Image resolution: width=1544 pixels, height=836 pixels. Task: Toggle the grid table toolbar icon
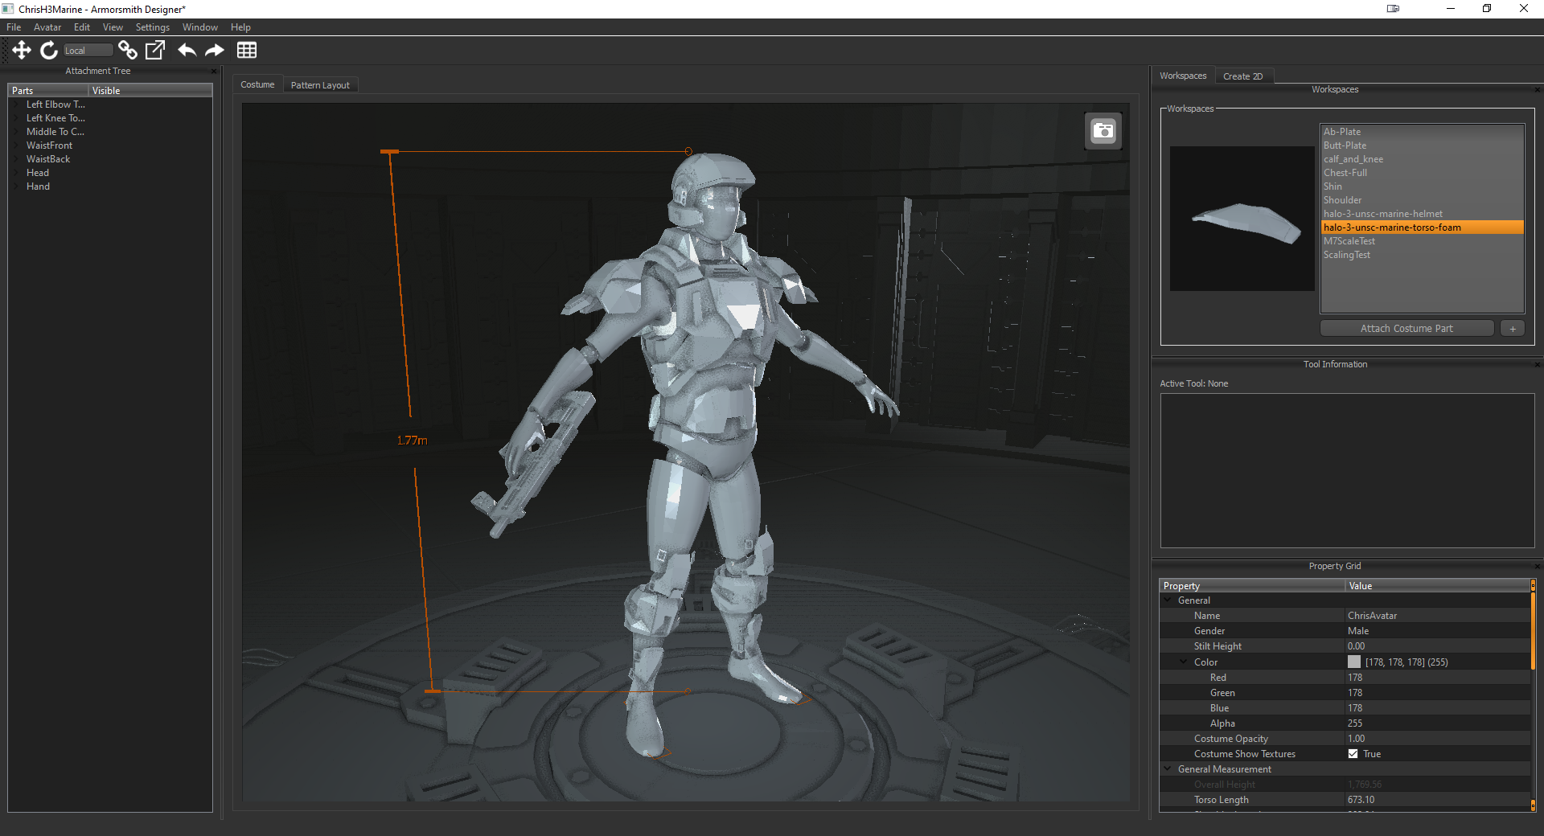tap(247, 50)
